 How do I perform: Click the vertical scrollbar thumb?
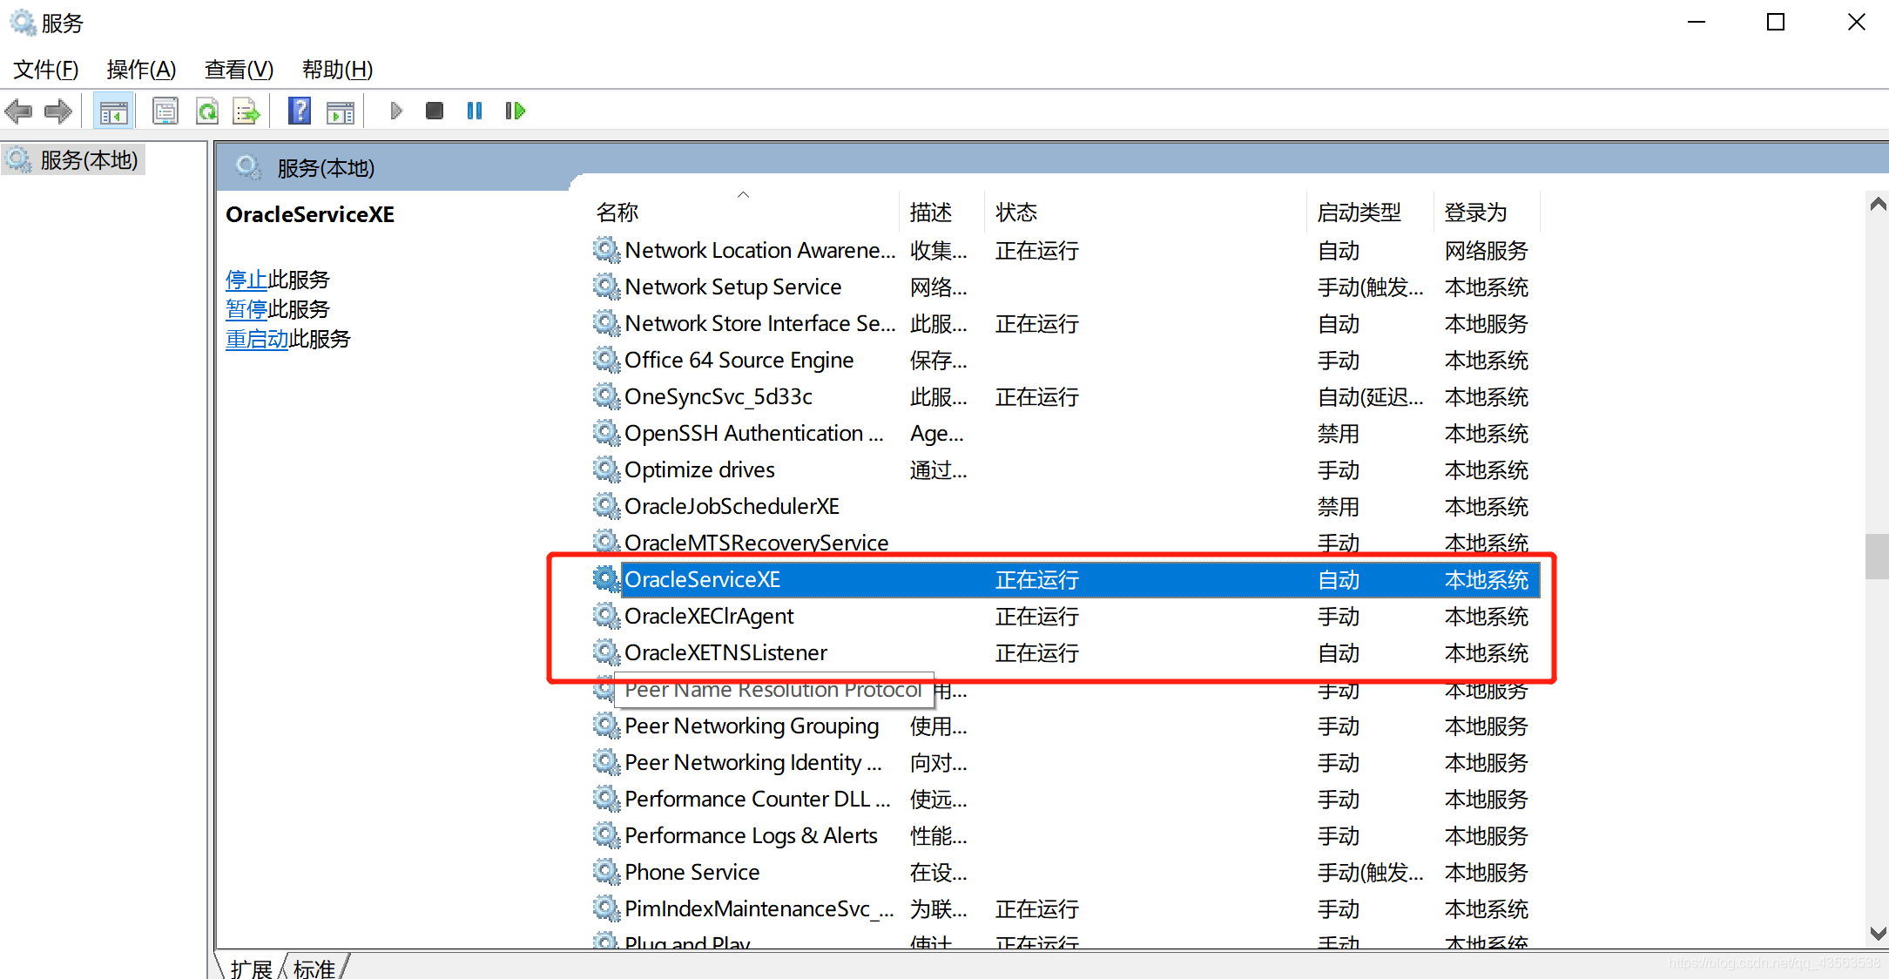(x=1877, y=557)
